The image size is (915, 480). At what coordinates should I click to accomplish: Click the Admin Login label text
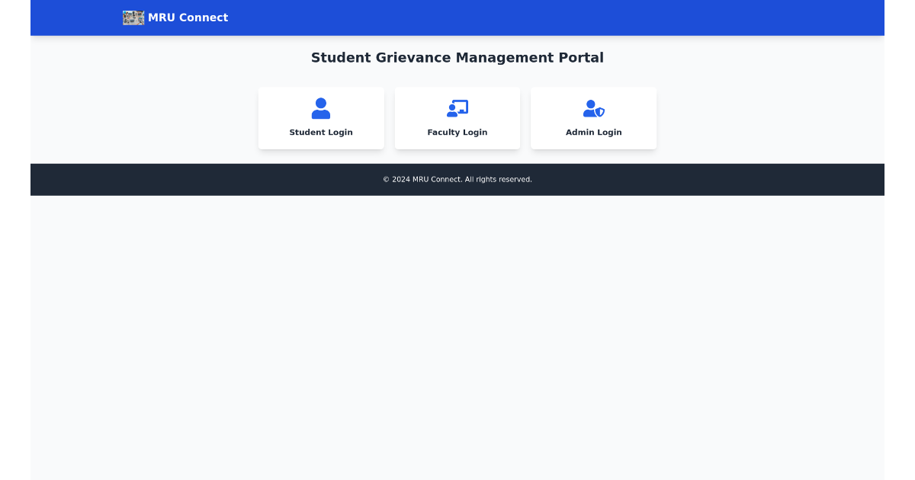[593, 132]
